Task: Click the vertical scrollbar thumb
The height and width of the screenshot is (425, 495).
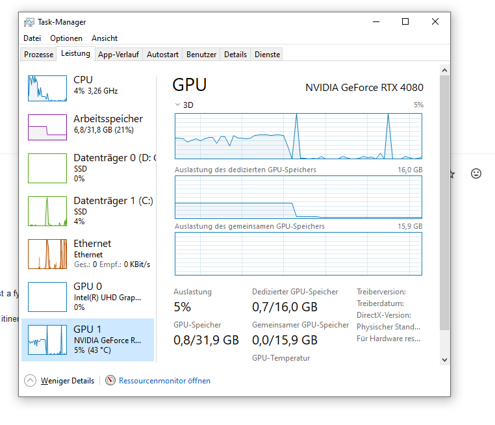Action: tap(444, 203)
